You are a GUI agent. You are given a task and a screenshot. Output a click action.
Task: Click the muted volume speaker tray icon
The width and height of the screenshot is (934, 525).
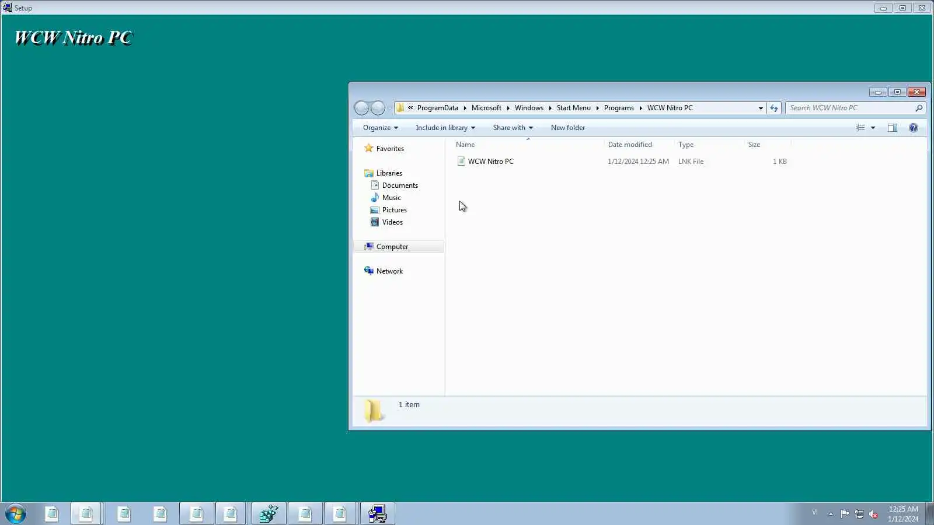[x=874, y=514]
